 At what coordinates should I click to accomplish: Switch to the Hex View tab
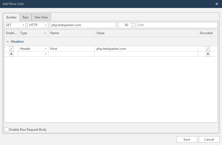click(x=41, y=17)
